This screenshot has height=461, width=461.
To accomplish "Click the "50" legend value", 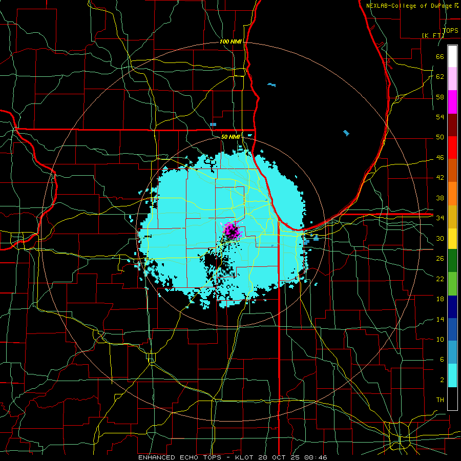I will coord(440,137).
